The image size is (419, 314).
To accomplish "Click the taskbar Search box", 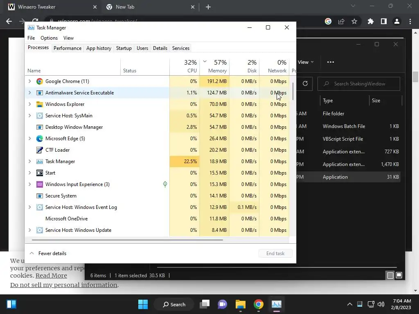I will click(174, 304).
